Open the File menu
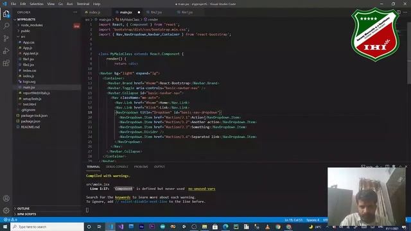Viewport: 411px width, 231px height. [x=13, y=4]
